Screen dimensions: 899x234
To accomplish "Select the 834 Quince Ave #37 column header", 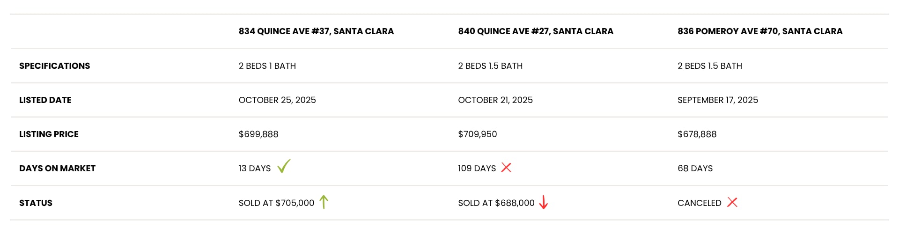I will (x=316, y=31).
